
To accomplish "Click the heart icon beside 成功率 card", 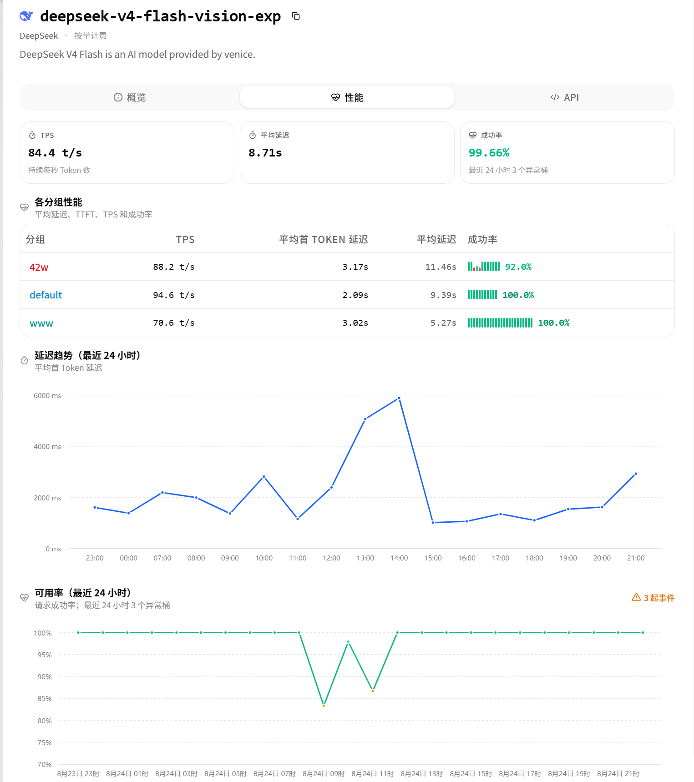I will coord(473,136).
